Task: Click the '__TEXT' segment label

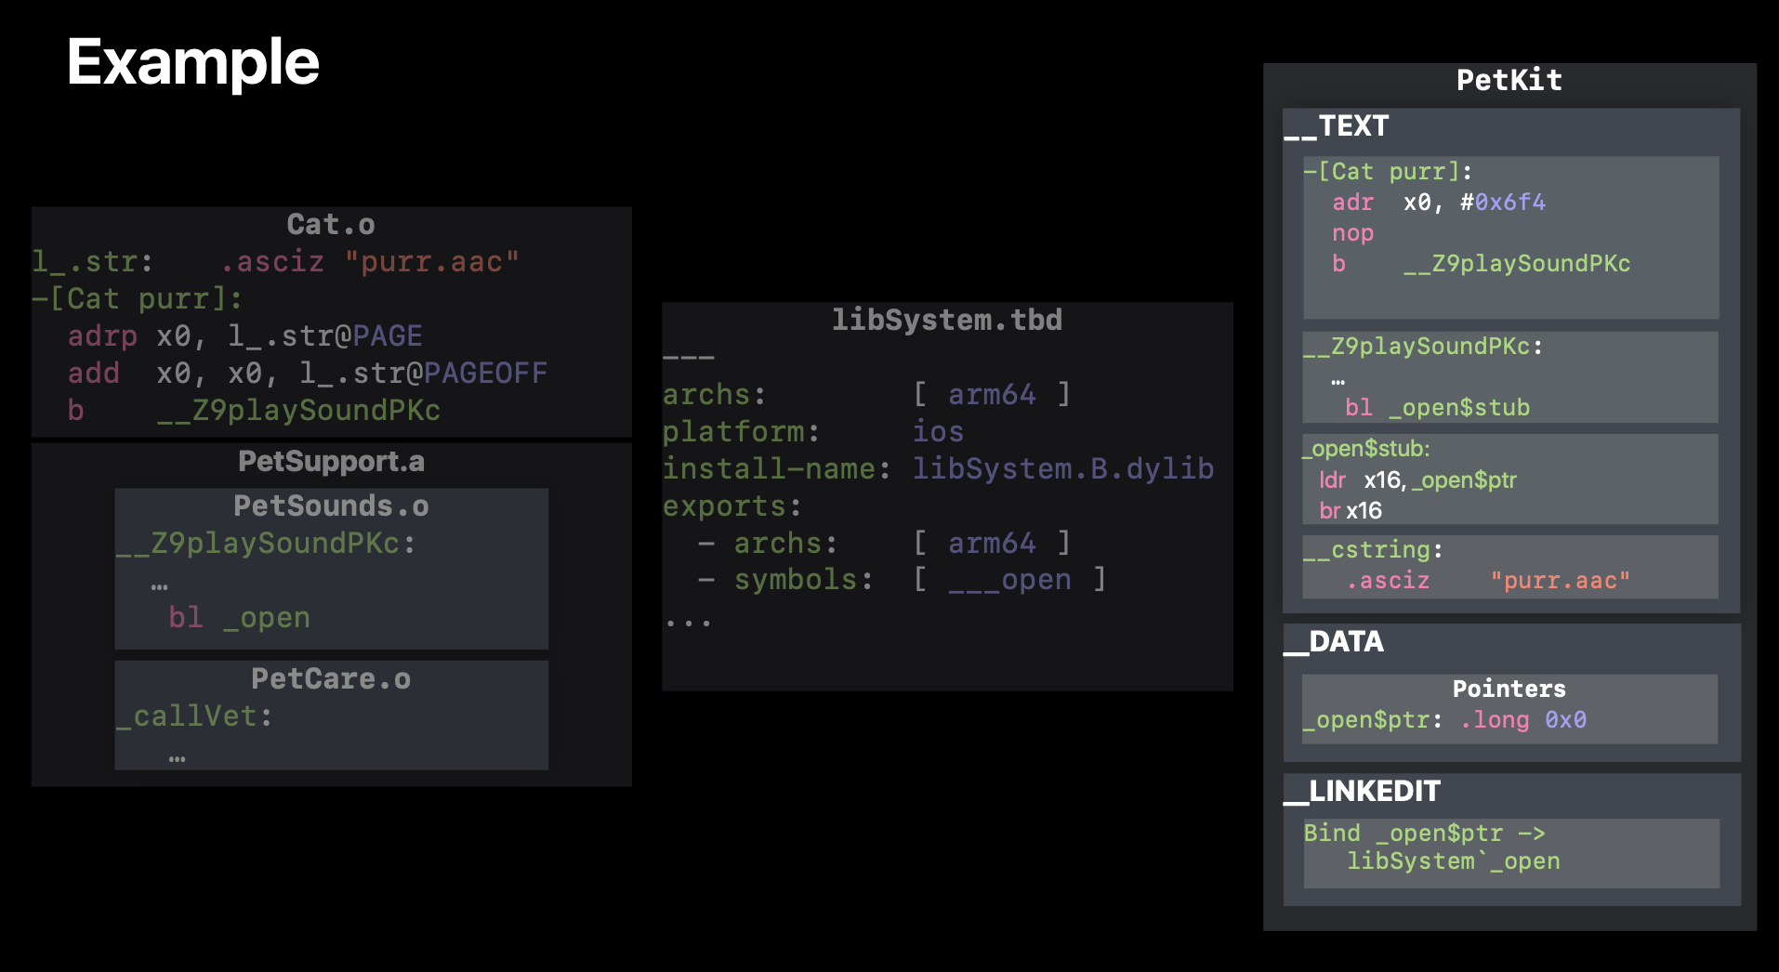Action: pyautogui.click(x=1337, y=125)
